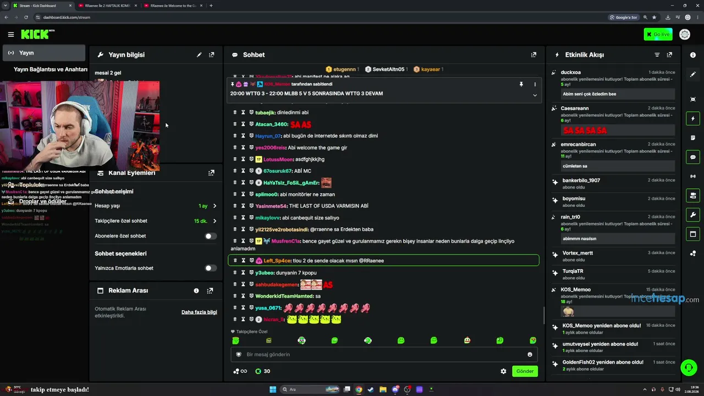Click Left_Sp4ce highlighted chat message
Viewport: 704px width, 396px height.
[383, 261]
